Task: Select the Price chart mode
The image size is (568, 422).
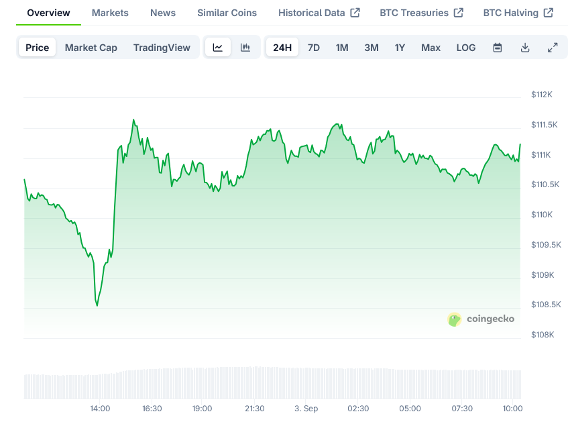Action: coord(38,48)
